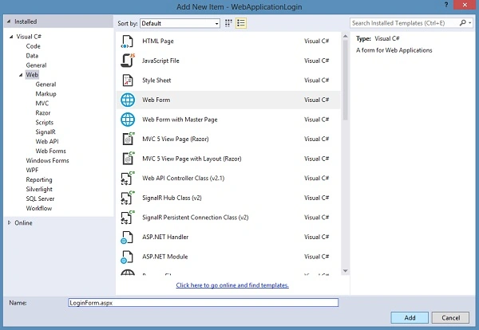Viewport: 479px width, 330px height.
Task: Collapse the Web tree node
Action: (21, 75)
